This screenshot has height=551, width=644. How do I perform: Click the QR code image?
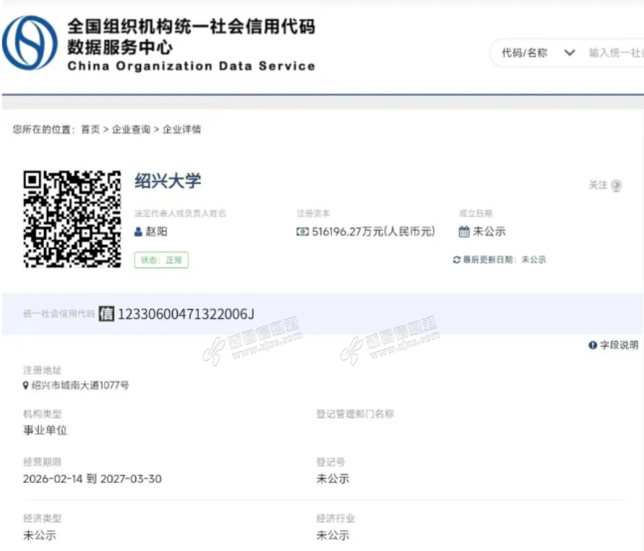point(72,219)
